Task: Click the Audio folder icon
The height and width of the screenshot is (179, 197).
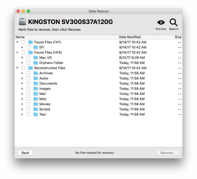Action: pyautogui.click(x=36, y=78)
